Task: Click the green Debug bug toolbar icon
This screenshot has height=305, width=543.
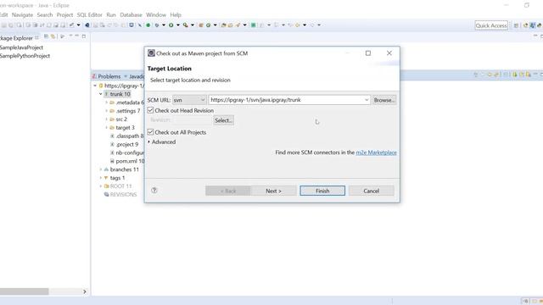Action: pos(157,25)
